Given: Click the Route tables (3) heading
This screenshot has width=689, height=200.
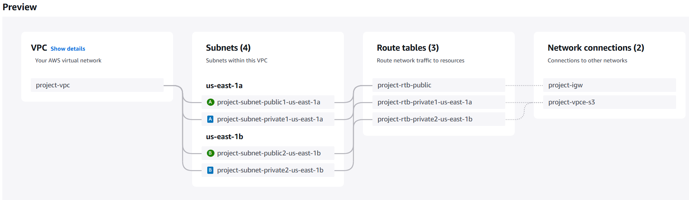Looking at the screenshot, I should coord(408,48).
